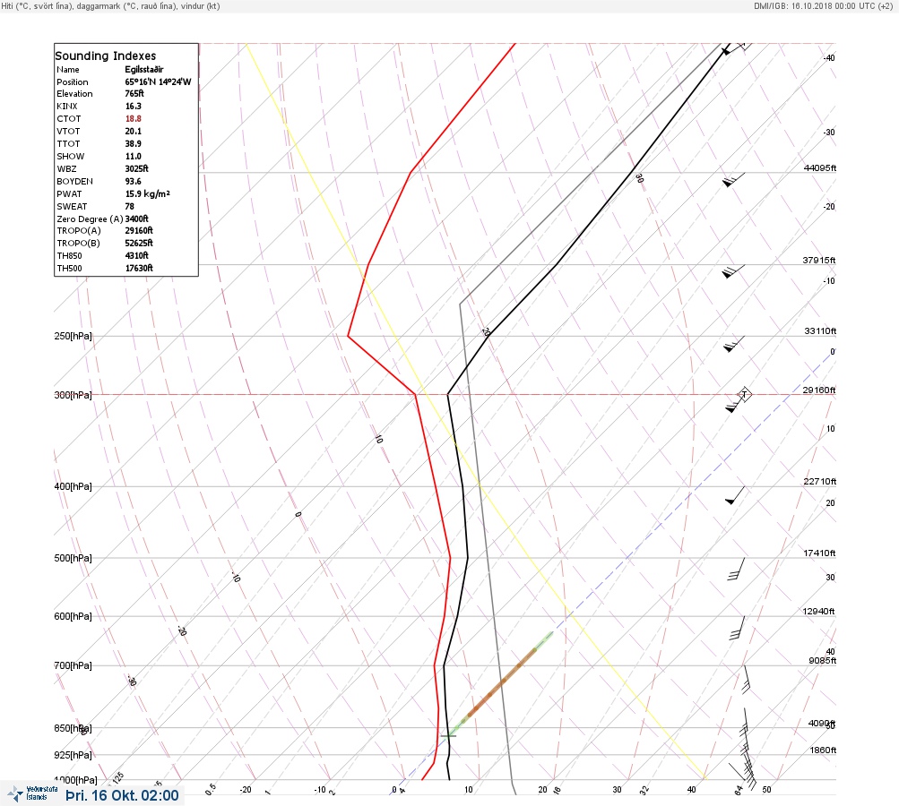The height and width of the screenshot is (806, 899).
Task: Click the 22710ft altitude label
Action: 820,481
